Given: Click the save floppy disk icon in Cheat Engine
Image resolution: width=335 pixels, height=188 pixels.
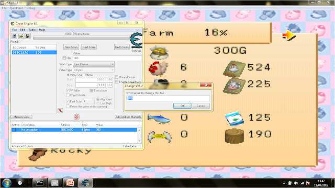Looking at the screenshot, I should click(28, 36).
